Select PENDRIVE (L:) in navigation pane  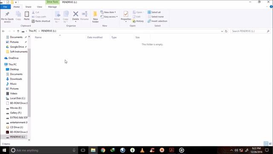point(16,137)
